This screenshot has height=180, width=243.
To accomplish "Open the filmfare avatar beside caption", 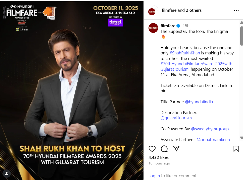I will tap(153, 28).
